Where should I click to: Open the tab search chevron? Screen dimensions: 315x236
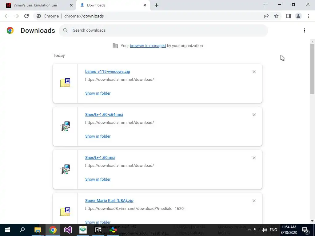pyautogui.click(x=265, y=4)
